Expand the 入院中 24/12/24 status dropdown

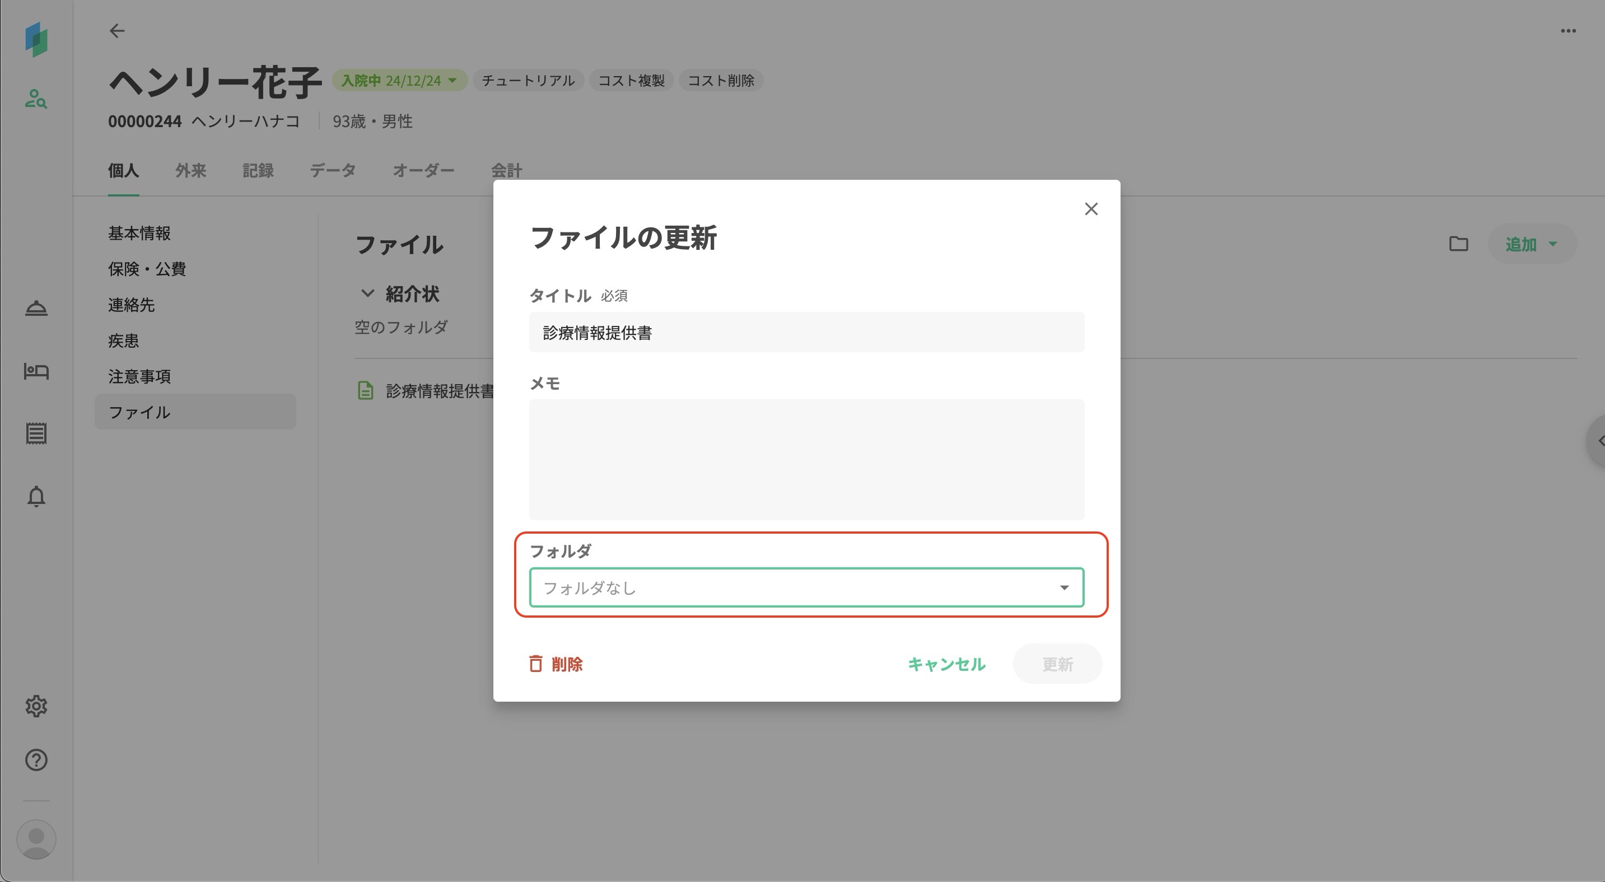pyautogui.click(x=399, y=80)
